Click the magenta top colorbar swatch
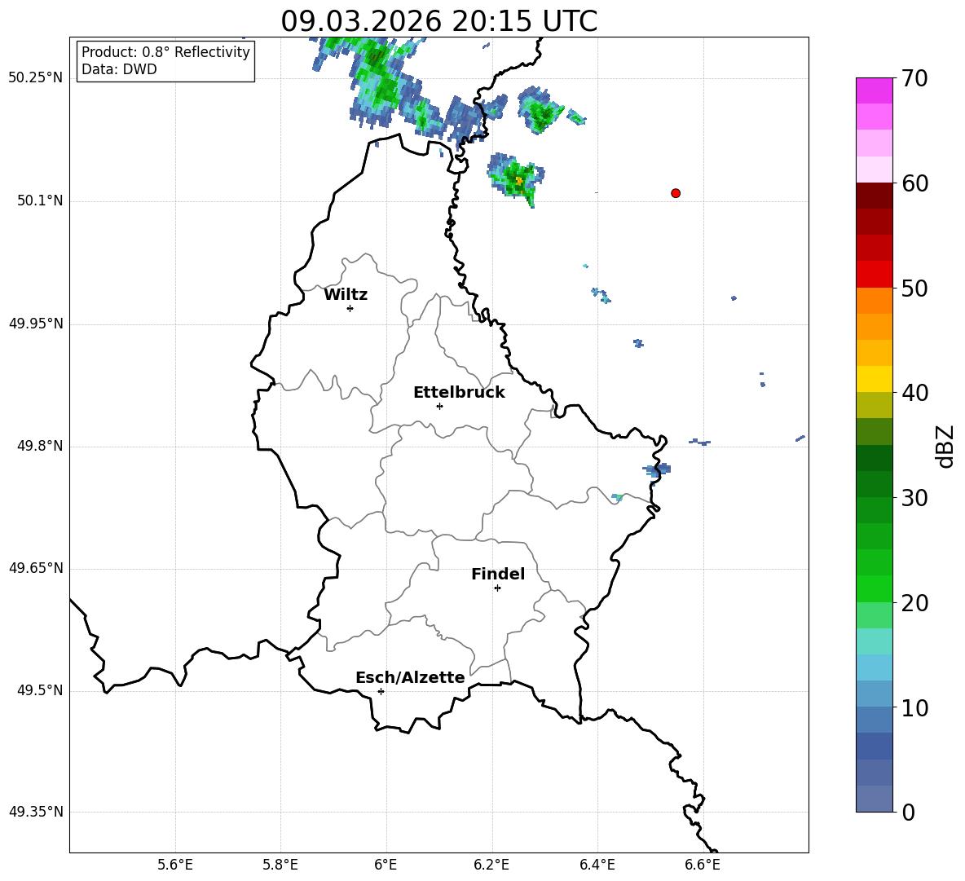Screen dimensions: 965x881 pos(875,90)
